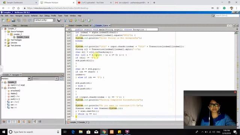240x135 pixels.
Task: Collapse the Compiler_7 project node
Action: tap(2, 28)
